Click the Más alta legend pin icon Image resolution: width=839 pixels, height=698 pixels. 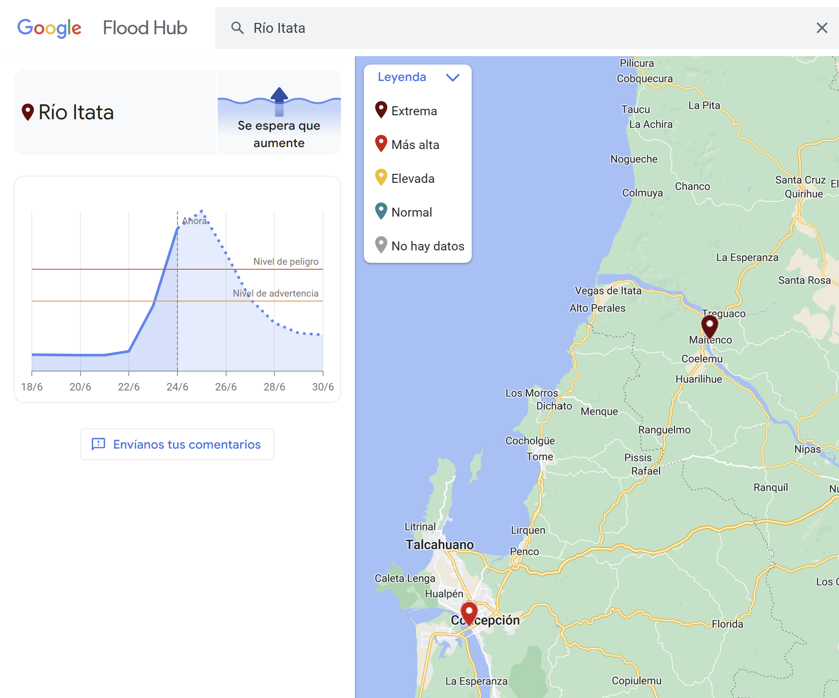[381, 144]
